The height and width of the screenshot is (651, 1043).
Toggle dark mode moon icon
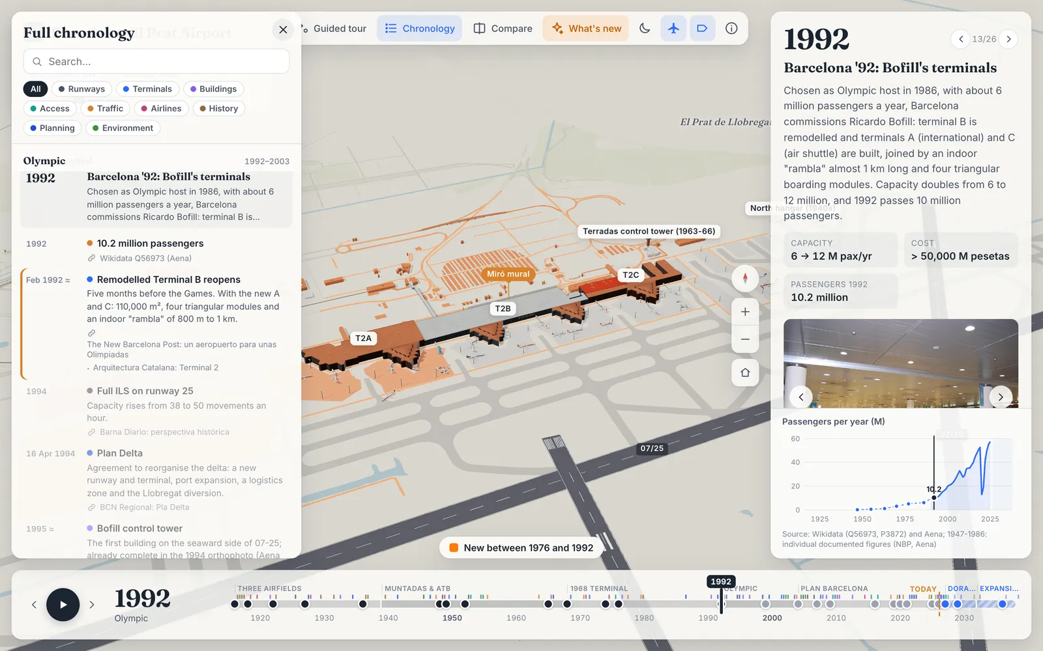(645, 29)
